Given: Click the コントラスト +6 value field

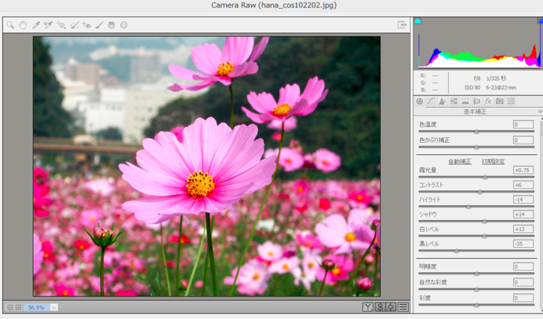Looking at the screenshot, I should [523, 185].
